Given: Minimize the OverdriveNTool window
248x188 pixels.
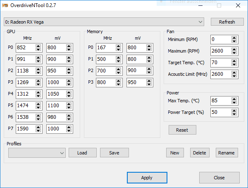Looking at the screenshot, I should 200,5.
